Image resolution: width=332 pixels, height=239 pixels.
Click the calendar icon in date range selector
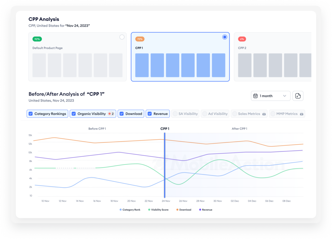(x=255, y=96)
